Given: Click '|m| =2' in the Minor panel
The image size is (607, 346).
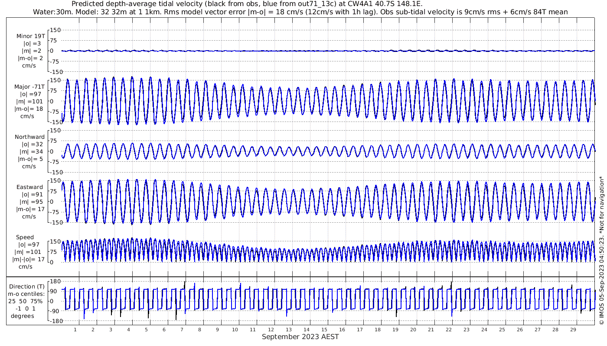Looking at the screenshot, I should tap(32, 51).
